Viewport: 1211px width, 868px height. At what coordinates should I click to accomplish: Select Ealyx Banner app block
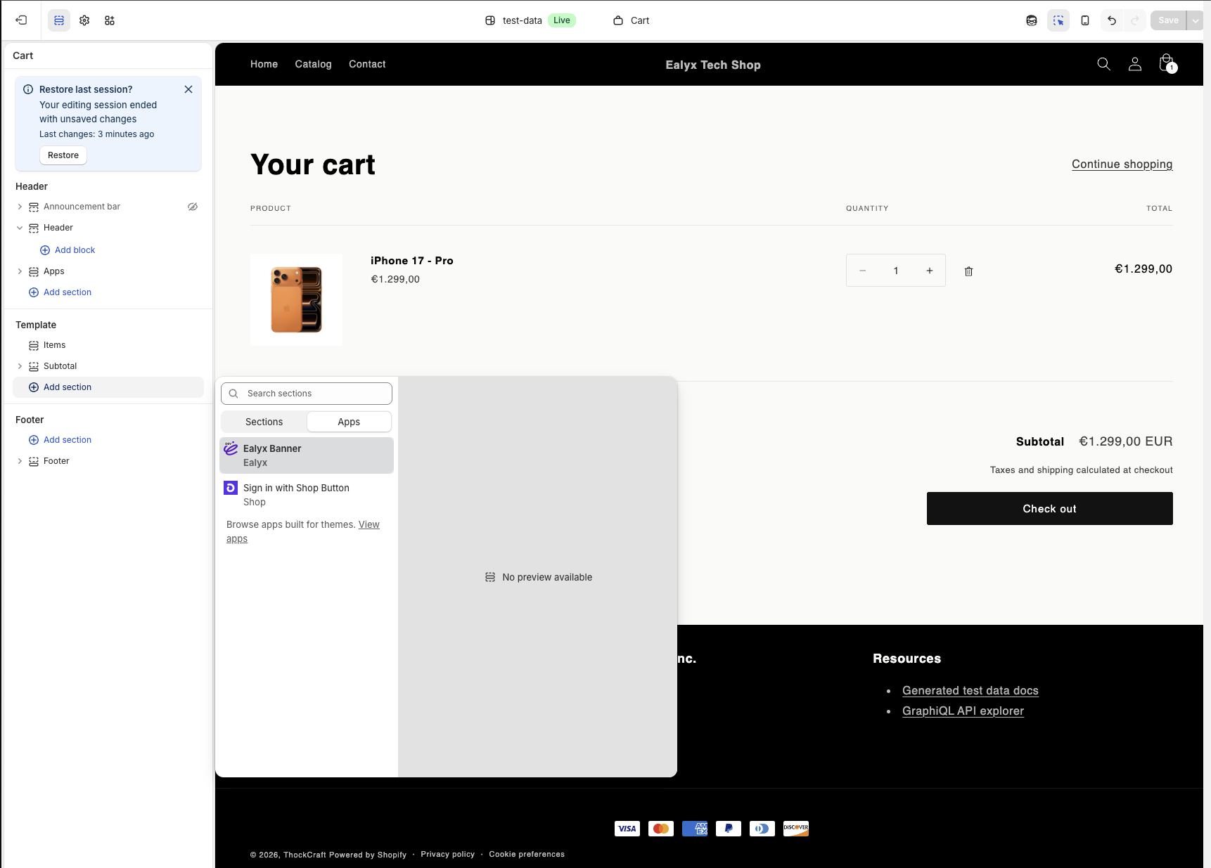click(x=307, y=455)
